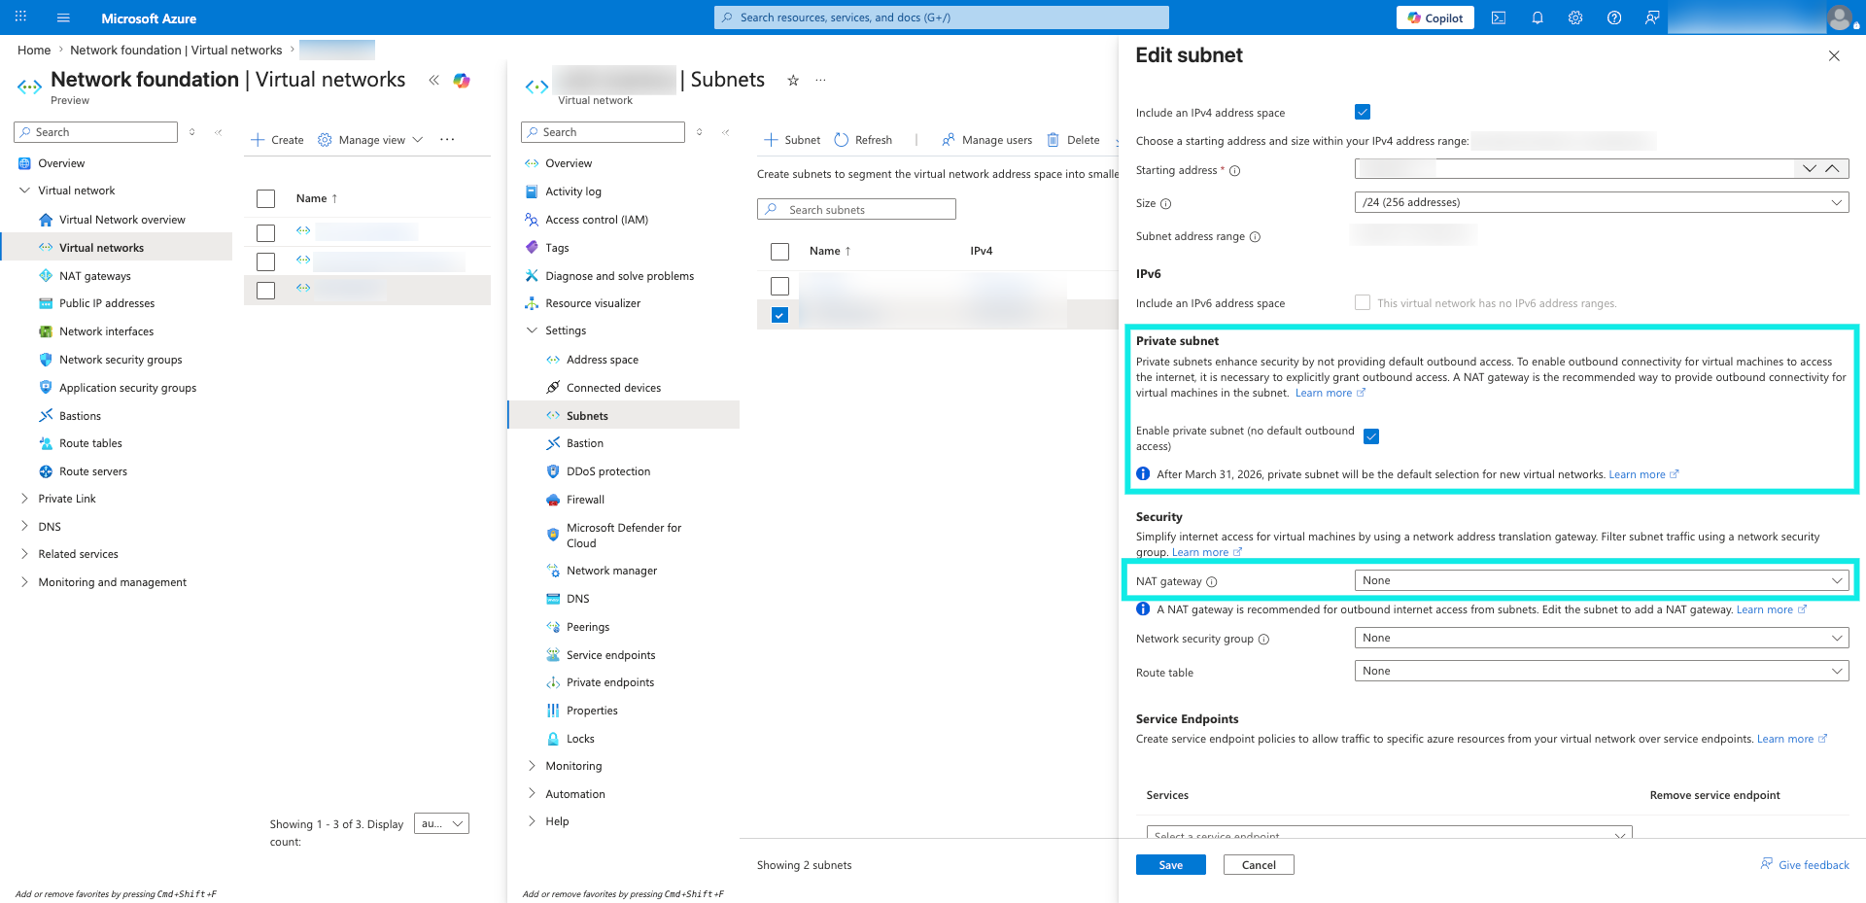Select all subnets with header checkbox
Image resolution: width=1866 pixels, height=903 pixels.
(779, 252)
